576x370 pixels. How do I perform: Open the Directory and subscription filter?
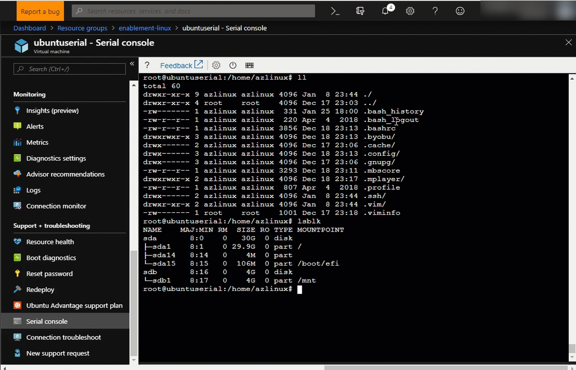point(360,11)
